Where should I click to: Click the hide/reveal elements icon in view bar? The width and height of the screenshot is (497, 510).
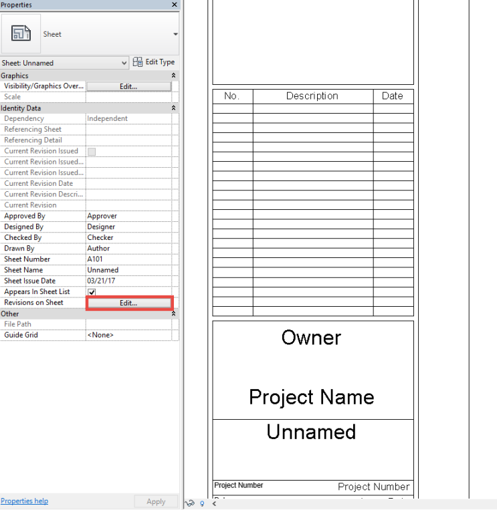[190, 503]
